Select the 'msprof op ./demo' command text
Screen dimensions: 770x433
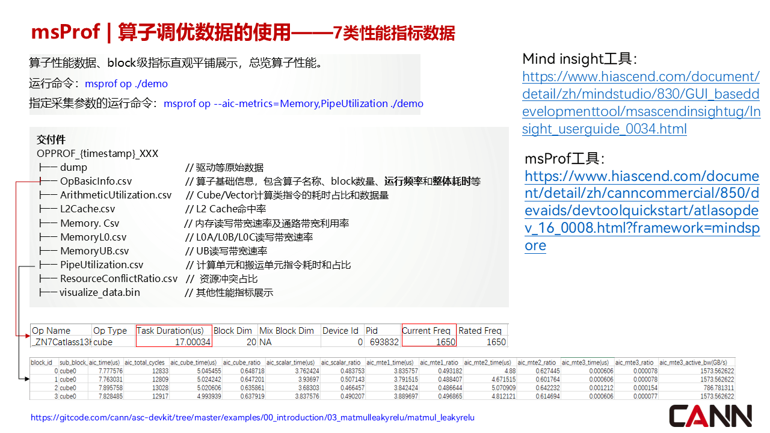126,84
